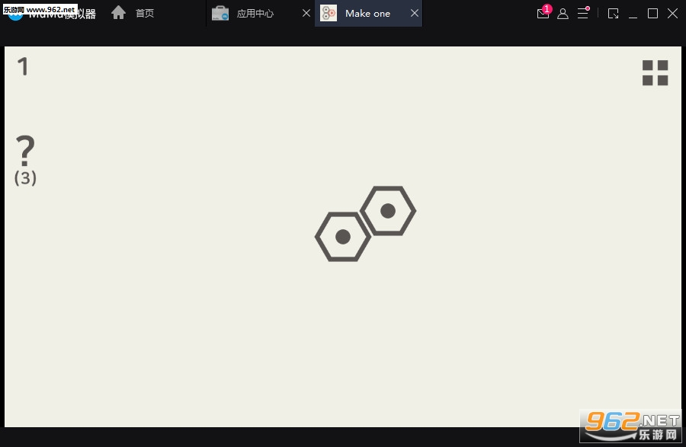The height and width of the screenshot is (447, 686).
Task: Click the 应用中心 briefcase icon
Action: point(220,13)
